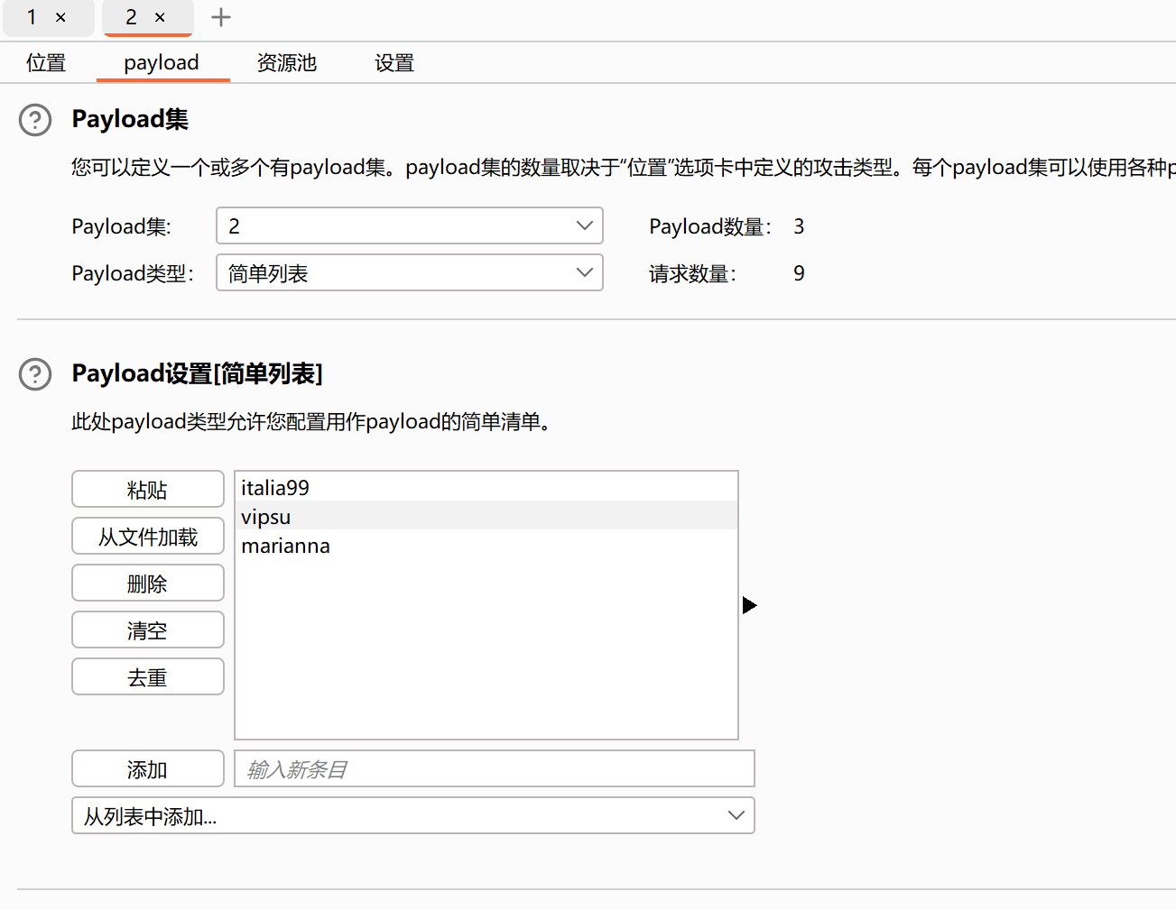Viewport: 1176px width, 910px height.
Task: Add a new attack tab with plus icon
Action: [x=221, y=17]
